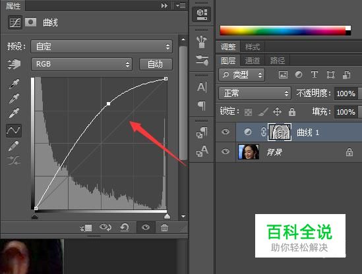
Task: Open the Paragraph Styles panel icon
Action: (202, 133)
